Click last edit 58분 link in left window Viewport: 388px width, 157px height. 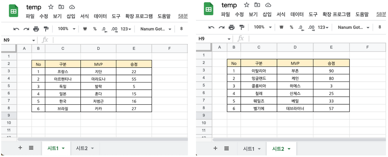(183, 16)
